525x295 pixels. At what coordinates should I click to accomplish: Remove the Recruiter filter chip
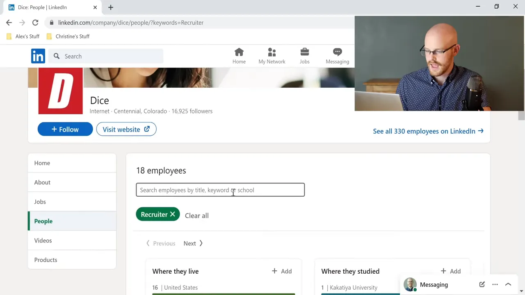[x=172, y=214]
